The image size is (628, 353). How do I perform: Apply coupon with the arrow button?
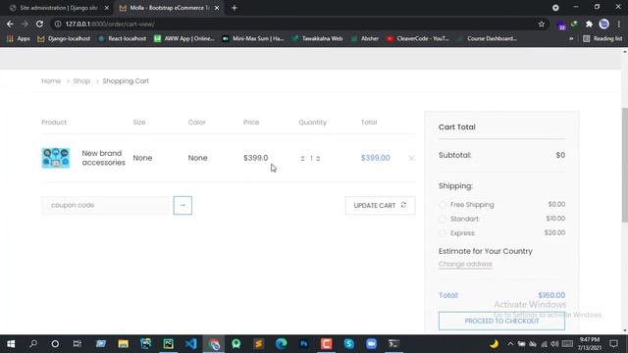tap(183, 205)
